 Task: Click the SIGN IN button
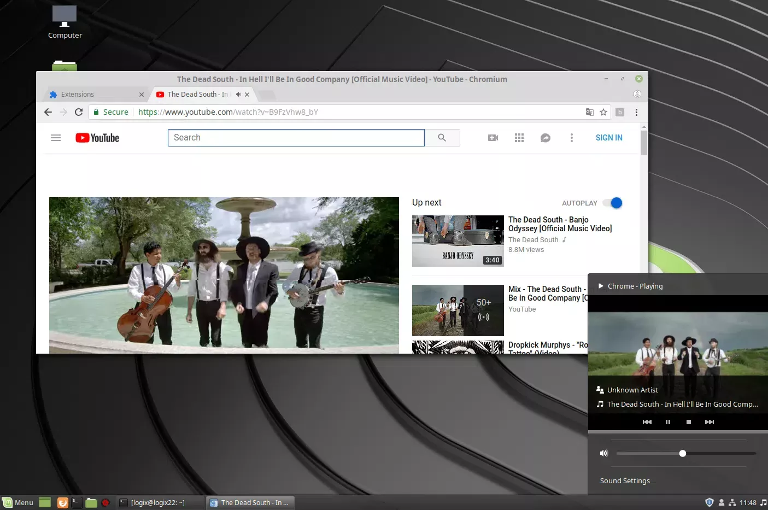coord(608,137)
